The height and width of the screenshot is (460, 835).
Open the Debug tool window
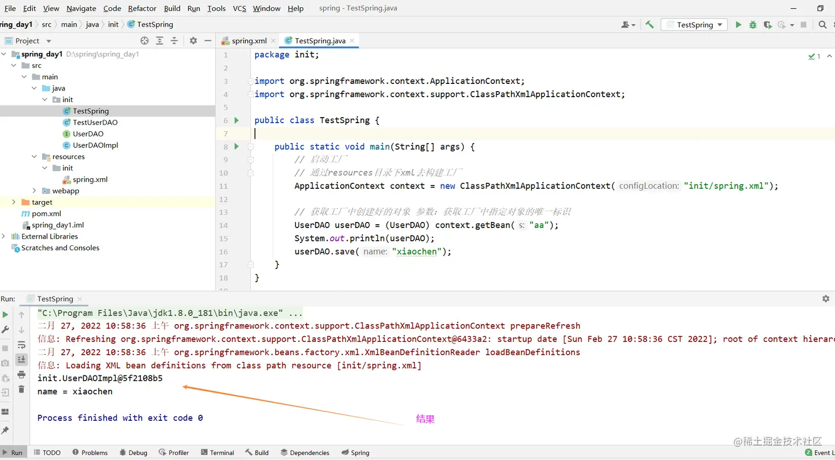[x=133, y=452]
